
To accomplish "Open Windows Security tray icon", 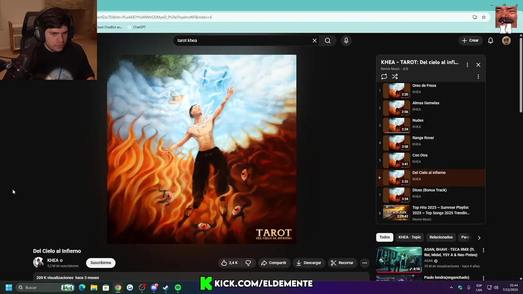I will tap(460, 287).
